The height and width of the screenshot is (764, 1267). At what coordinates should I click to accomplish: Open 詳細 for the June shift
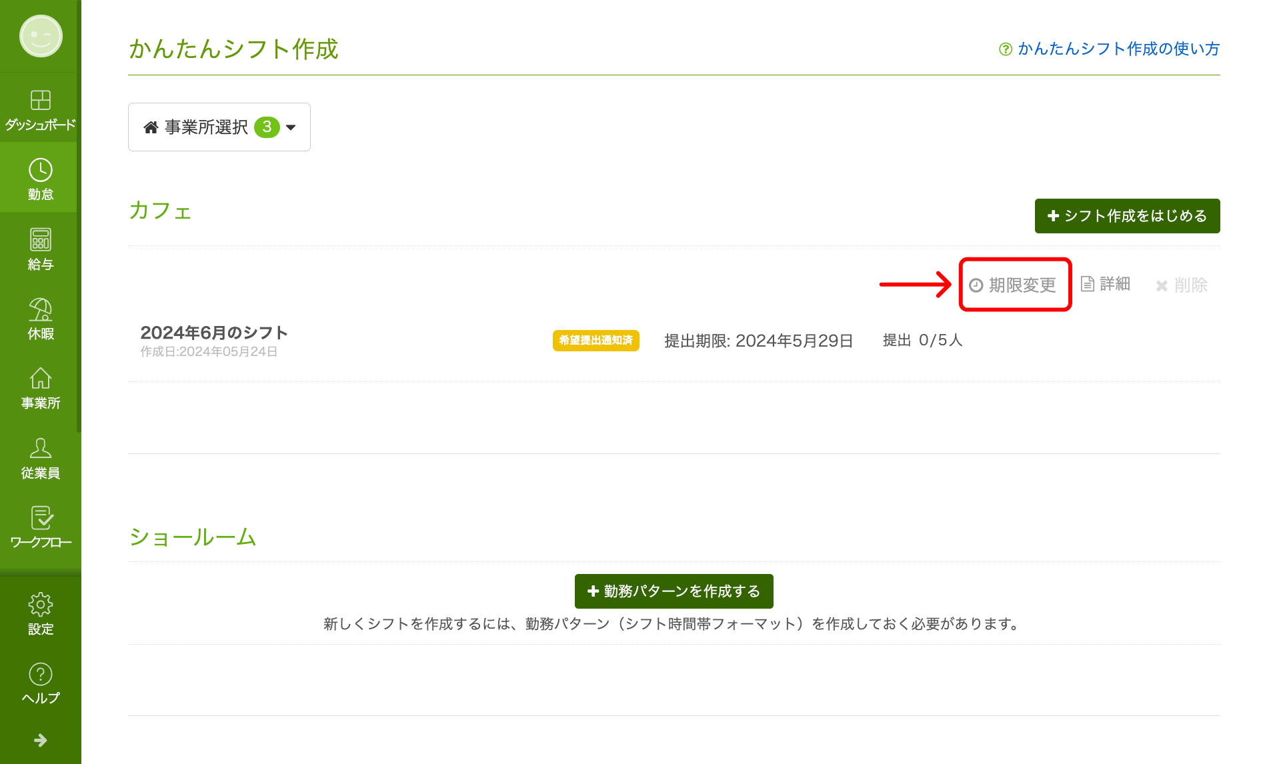pyautogui.click(x=1106, y=285)
